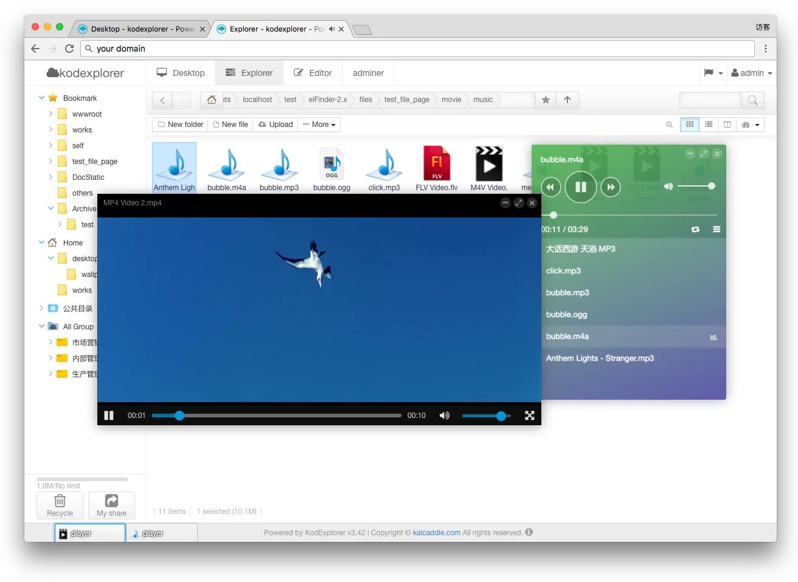Expand the wwwroot folder in tree
This screenshot has height=582, width=798.
50,114
